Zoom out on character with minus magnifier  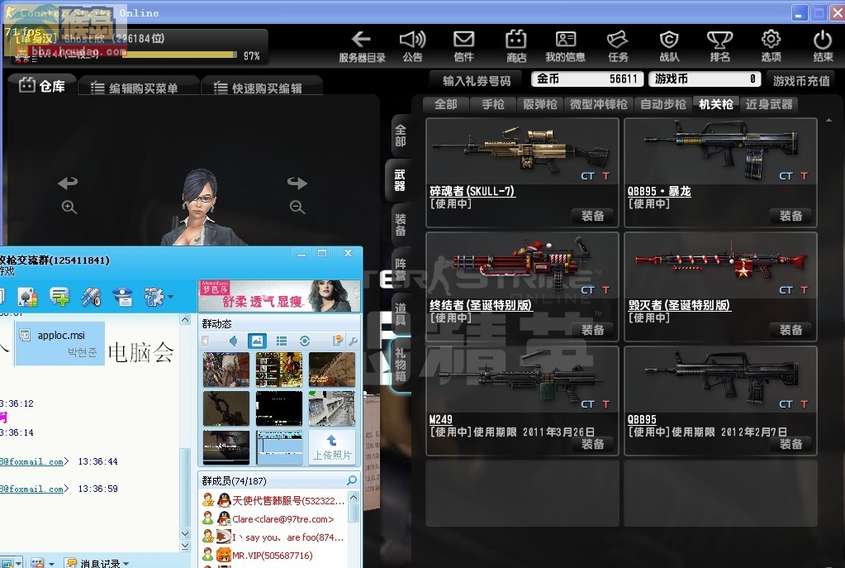(x=297, y=208)
